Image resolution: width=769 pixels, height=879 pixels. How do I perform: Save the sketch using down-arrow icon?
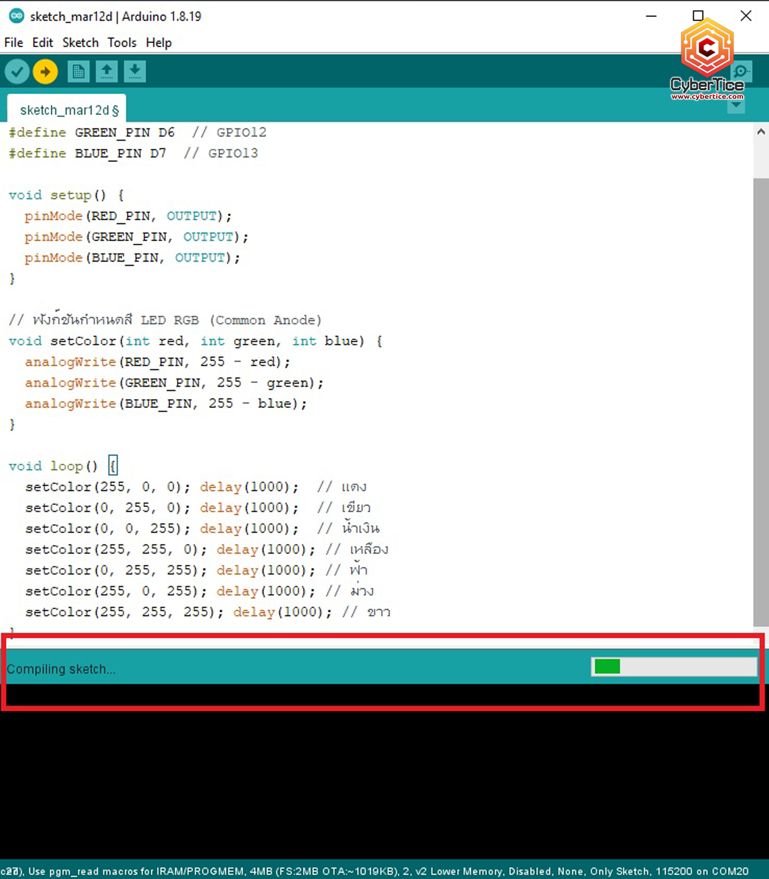(135, 72)
